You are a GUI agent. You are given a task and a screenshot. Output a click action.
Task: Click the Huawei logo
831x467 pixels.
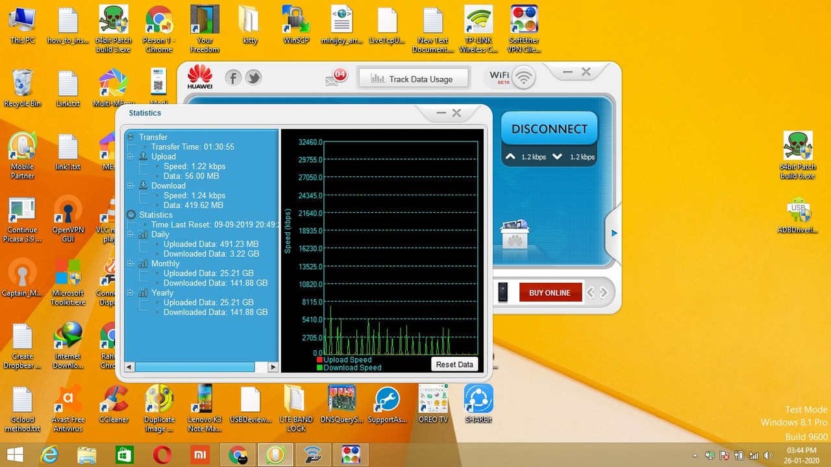[x=200, y=77]
